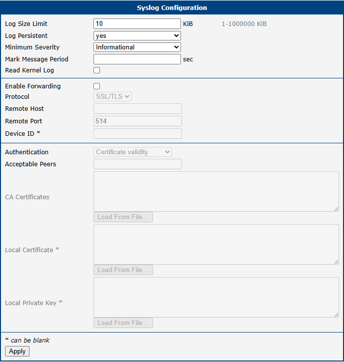Click the Local Certificate text area

tap(216, 244)
